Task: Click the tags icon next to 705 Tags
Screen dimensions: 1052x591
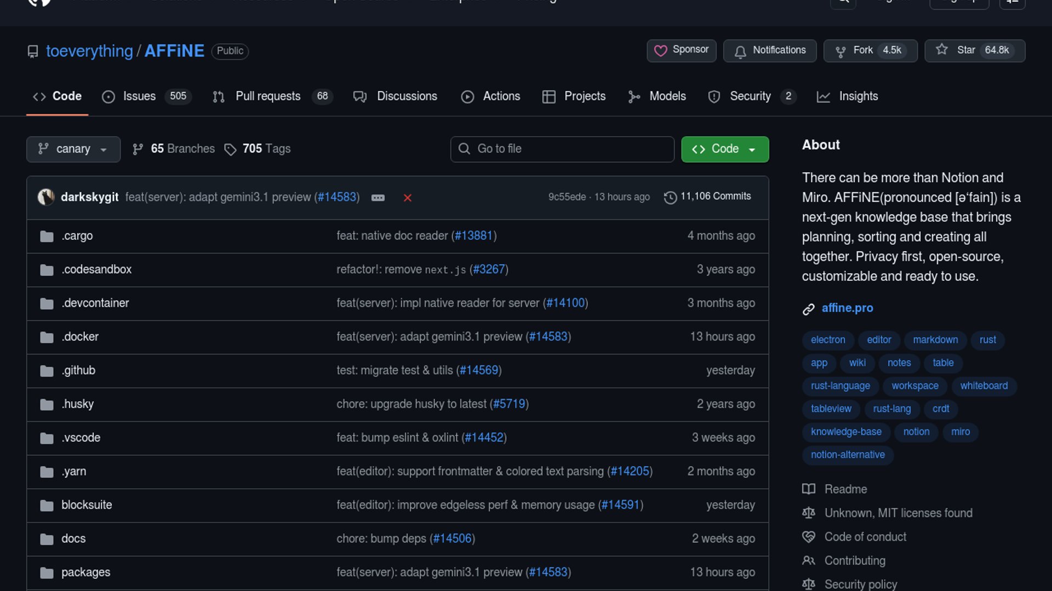Action: click(230, 149)
